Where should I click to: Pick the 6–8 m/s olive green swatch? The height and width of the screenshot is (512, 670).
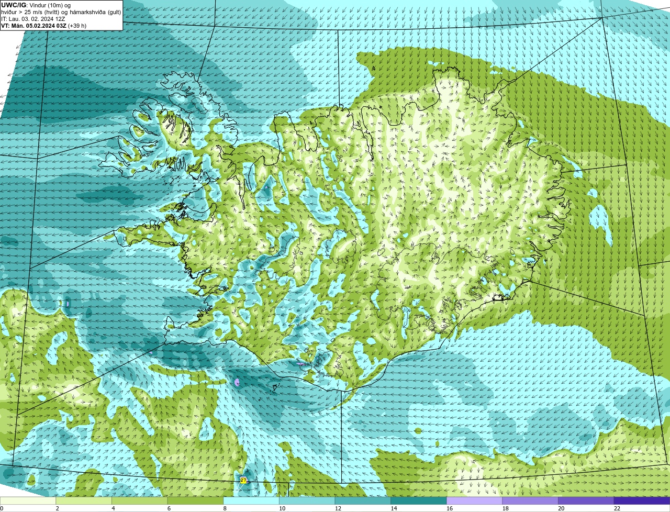tap(195, 501)
